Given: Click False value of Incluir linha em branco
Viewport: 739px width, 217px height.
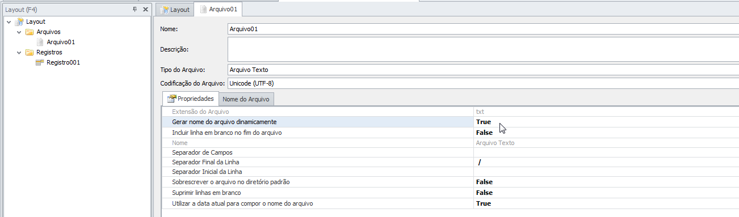Looking at the screenshot, I should 484,133.
